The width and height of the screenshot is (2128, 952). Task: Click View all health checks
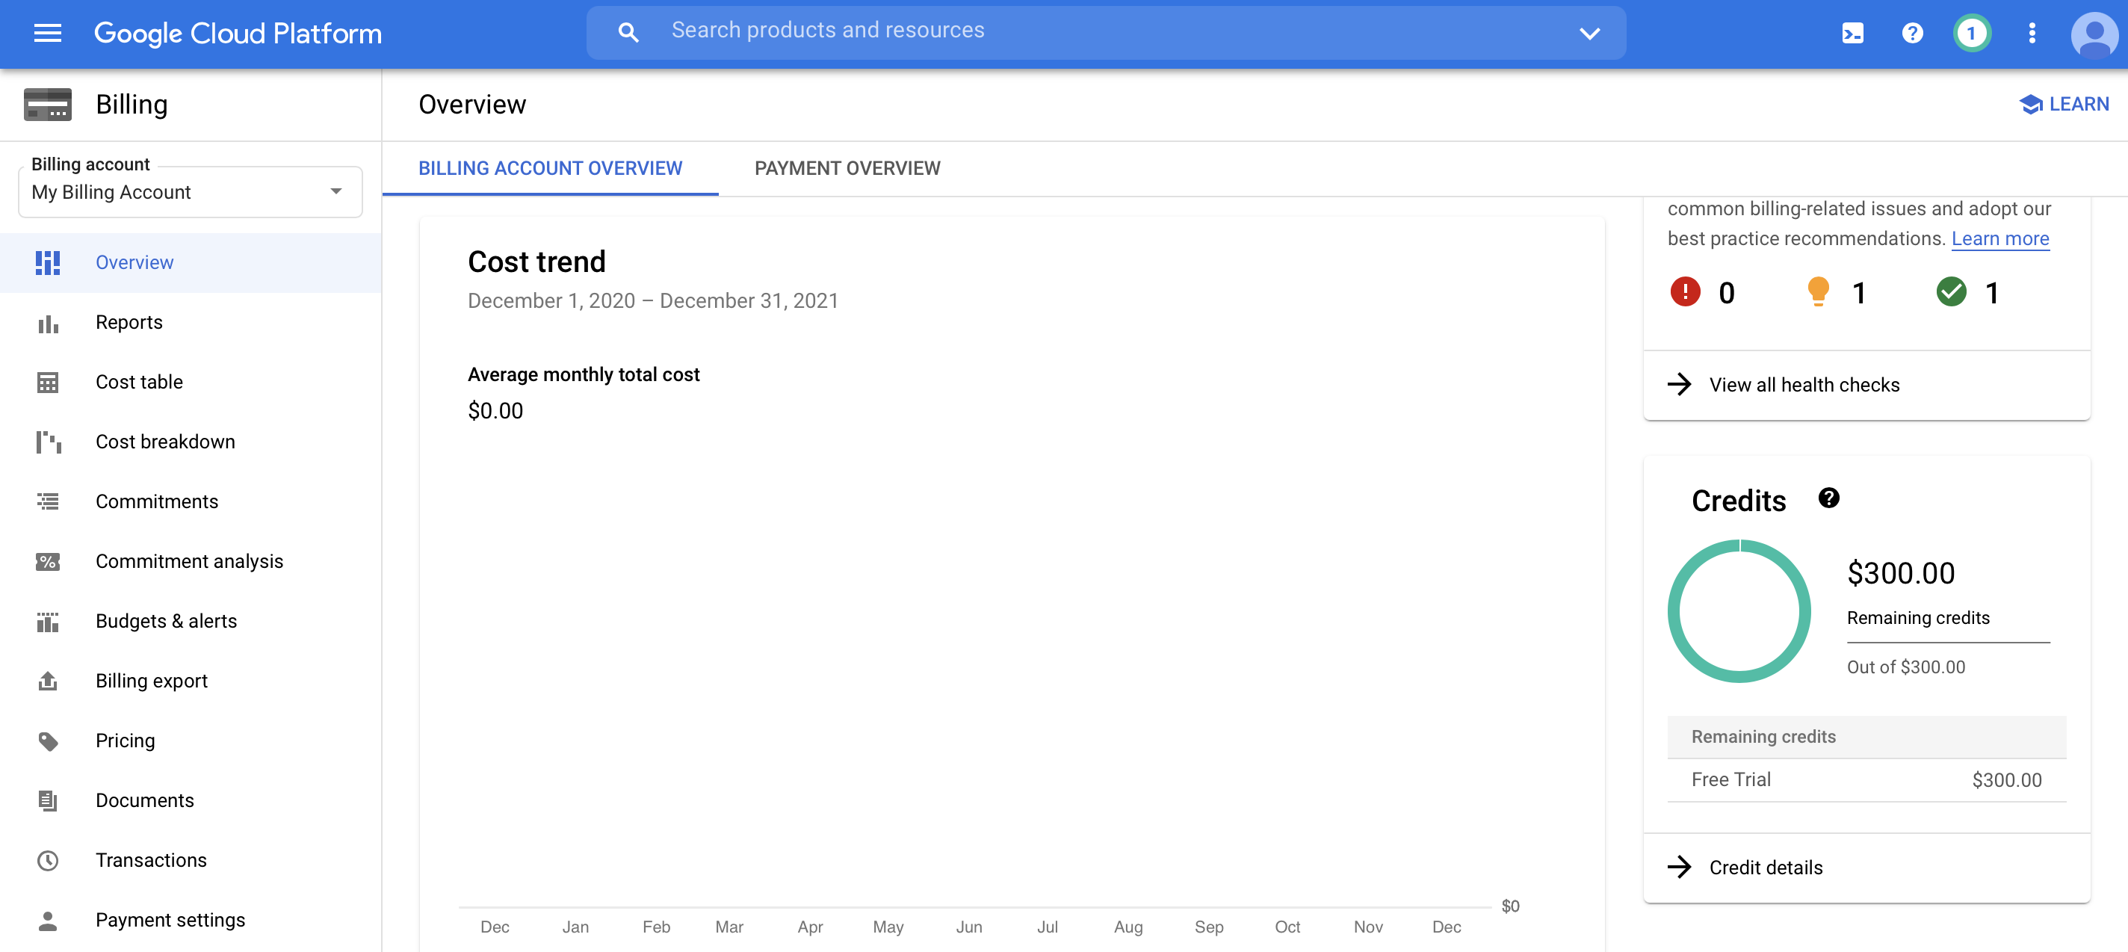[x=1804, y=385]
